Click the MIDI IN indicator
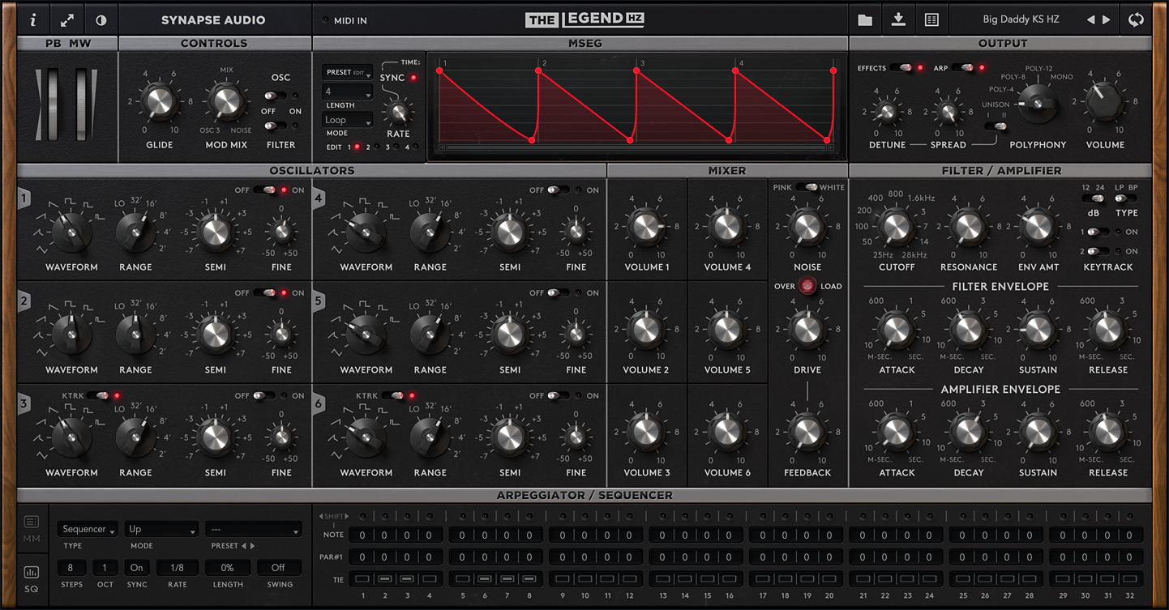Viewport: 1169px width, 610px height. point(326,20)
